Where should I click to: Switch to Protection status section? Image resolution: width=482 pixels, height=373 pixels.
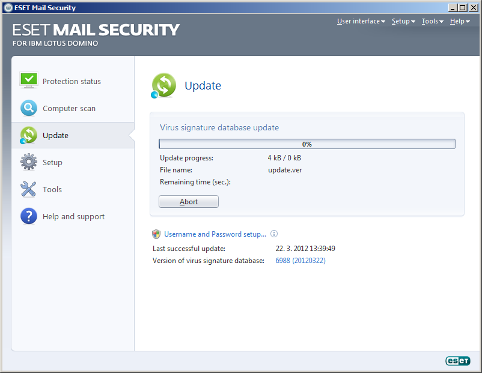[73, 81]
